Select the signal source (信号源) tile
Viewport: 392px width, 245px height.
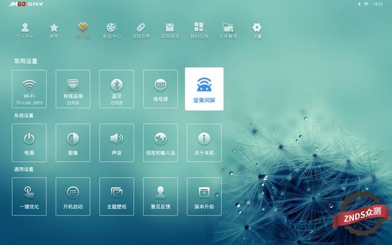point(160,89)
